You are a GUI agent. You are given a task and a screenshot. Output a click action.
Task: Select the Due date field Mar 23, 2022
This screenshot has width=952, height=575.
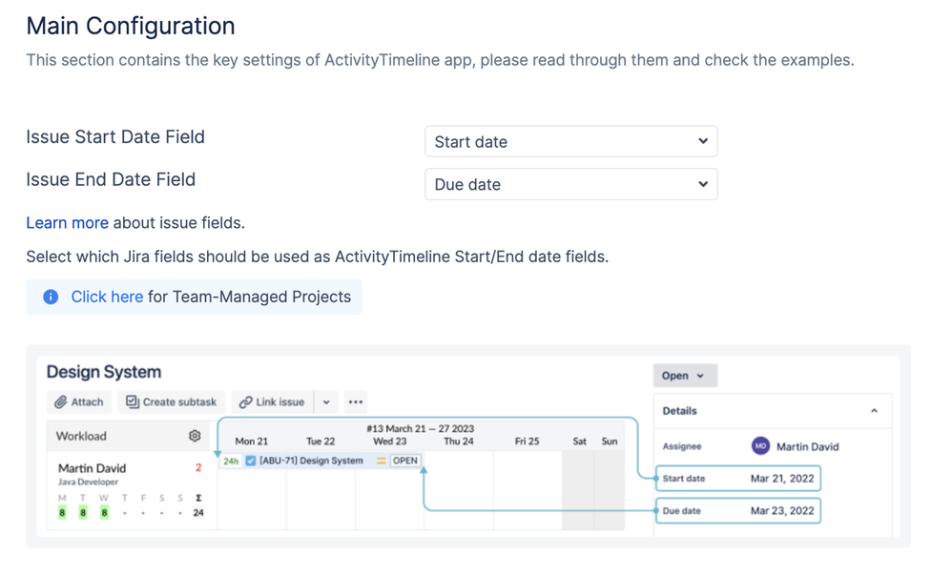pos(738,511)
